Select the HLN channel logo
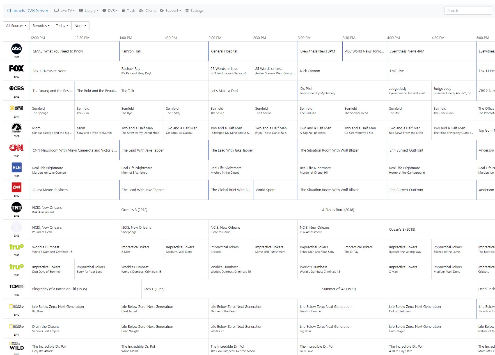 16,168
